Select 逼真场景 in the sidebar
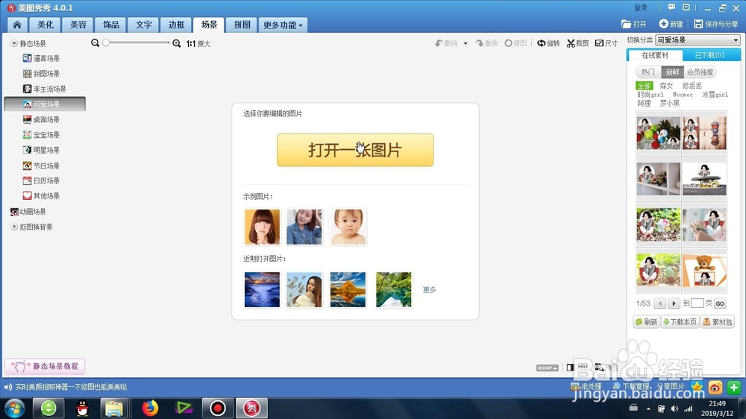 click(x=41, y=58)
